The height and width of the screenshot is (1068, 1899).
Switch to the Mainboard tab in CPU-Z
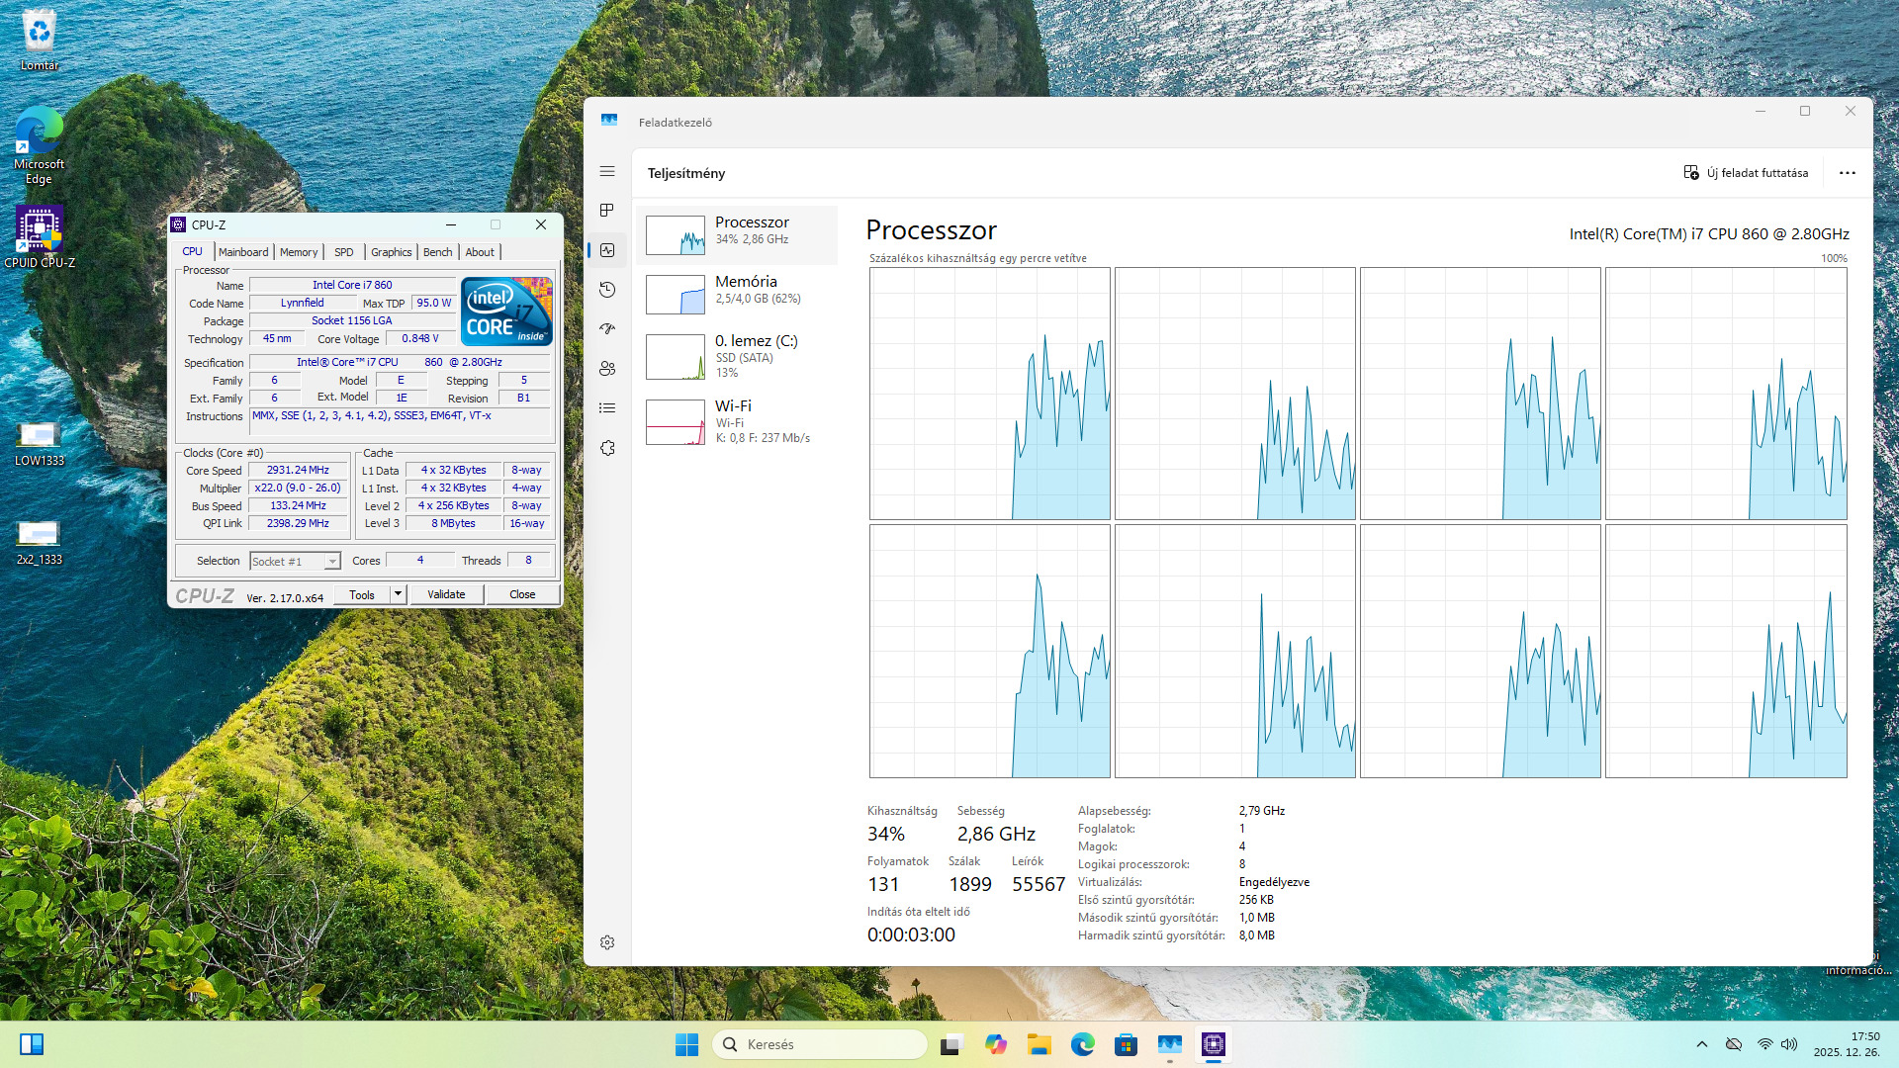tap(243, 252)
